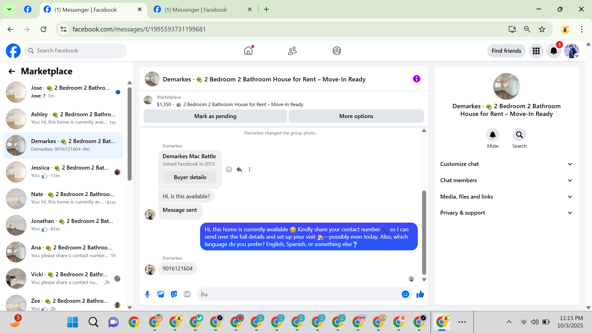Screen dimensions: 592x333
Task: Go back from Marketplace chats list
Action: click(12, 72)
